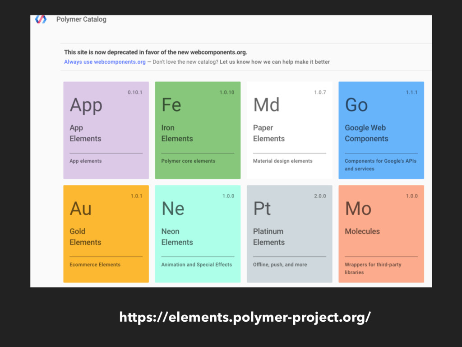Open the Neon Elements card
This screenshot has height=347, width=462.
pyautogui.click(x=198, y=234)
